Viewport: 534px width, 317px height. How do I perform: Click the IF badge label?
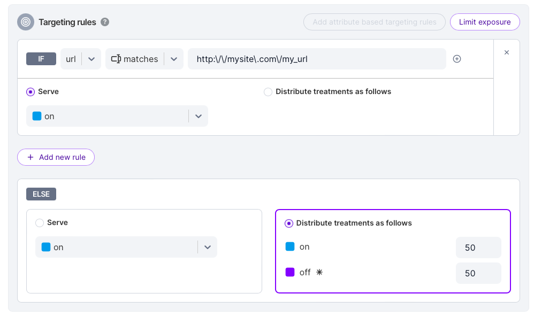pyautogui.click(x=41, y=59)
